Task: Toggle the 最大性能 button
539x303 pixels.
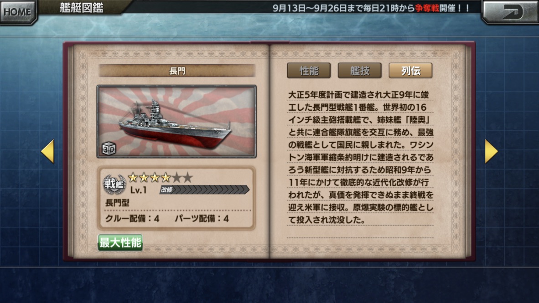Action: click(120, 242)
